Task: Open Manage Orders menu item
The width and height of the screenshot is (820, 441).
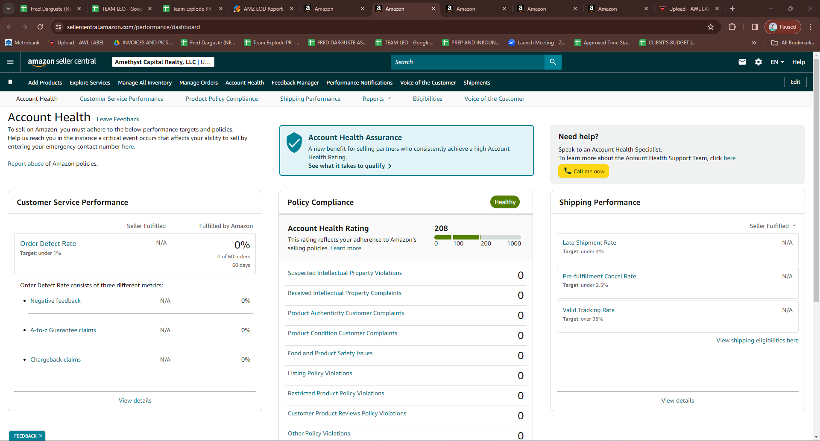Action: pos(199,82)
